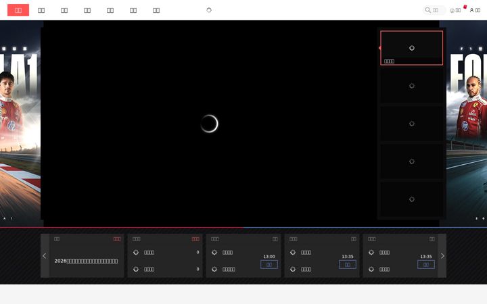
Task: Click the blue button in the fourth match card
Action: [x=348, y=265]
